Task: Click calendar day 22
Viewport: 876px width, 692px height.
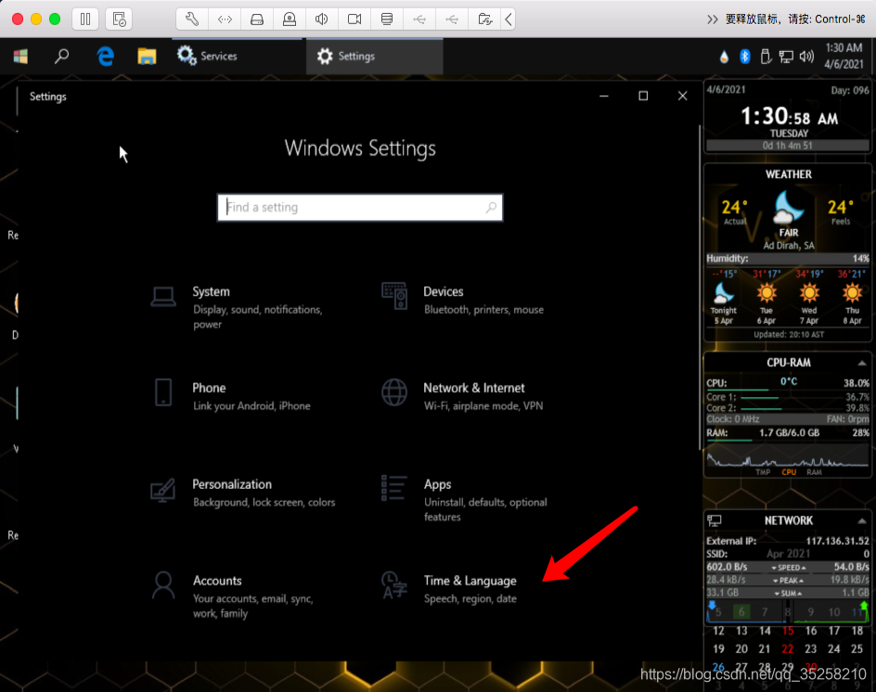Action: click(787, 649)
